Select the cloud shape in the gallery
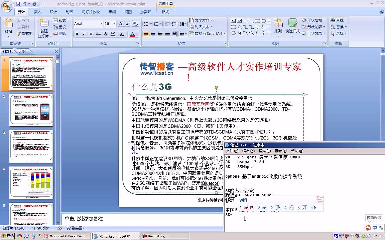This screenshot has height=240, width=385. [x=233, y=33]
